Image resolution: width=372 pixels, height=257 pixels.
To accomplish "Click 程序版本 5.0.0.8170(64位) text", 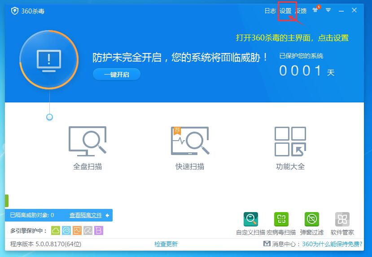I will point(46,244).
